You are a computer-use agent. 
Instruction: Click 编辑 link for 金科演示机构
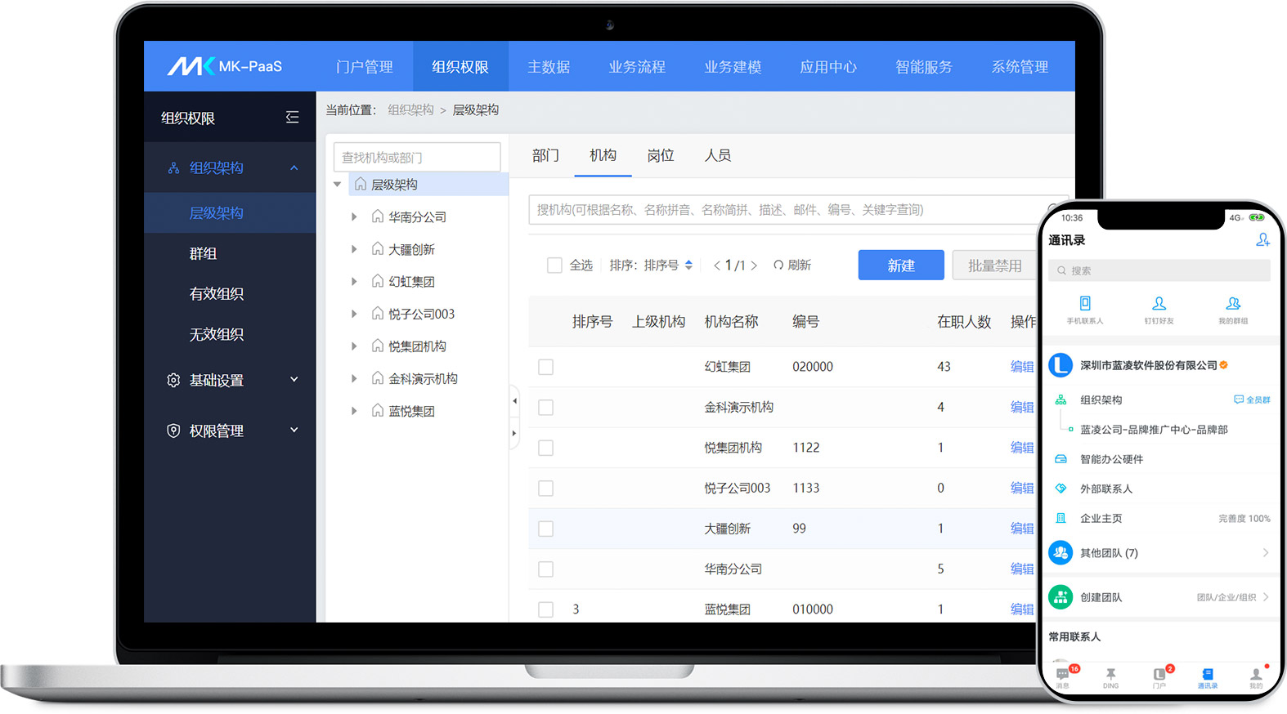click(1021, 407)
